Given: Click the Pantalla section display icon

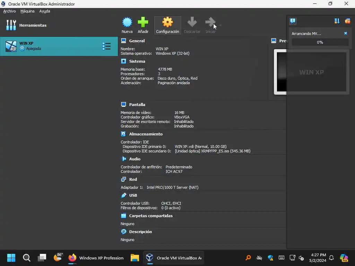Looking at the screenshot, I should (124, 105).
